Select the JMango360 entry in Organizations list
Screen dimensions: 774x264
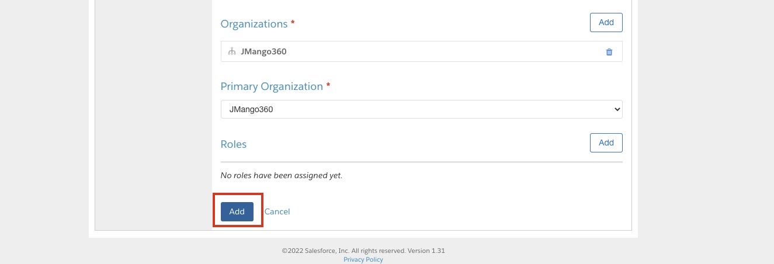click(x=263, y=51)
